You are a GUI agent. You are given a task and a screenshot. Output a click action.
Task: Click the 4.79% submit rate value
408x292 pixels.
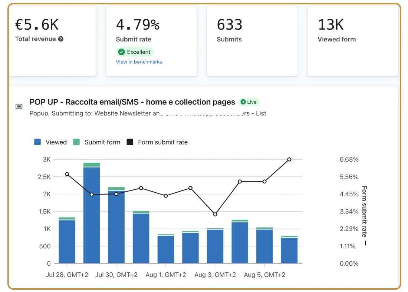click(x=138, y=25)
